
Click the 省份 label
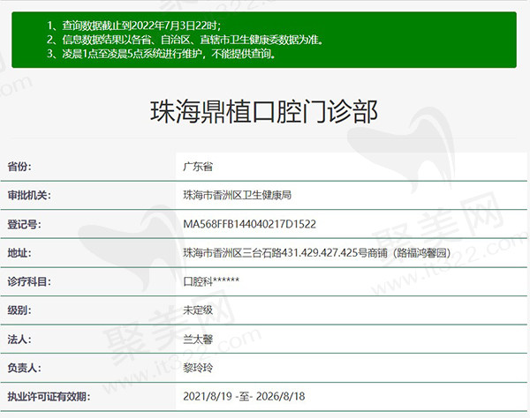point(19,167)
